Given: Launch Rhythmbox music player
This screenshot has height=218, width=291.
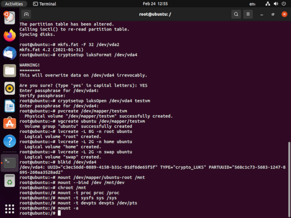Looking at the screenshot, I should tap(10, 89).
